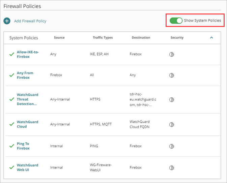
Task: Open the Allow-IKE-to-Firebox policy
Action: pyautogui.click(x=28, y=54)
